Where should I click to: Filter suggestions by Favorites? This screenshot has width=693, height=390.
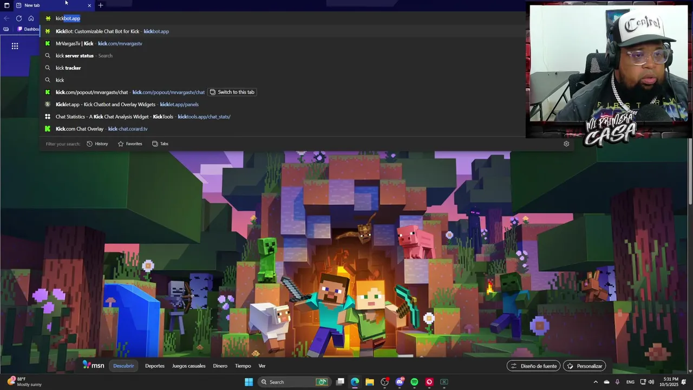pos(130,144)
